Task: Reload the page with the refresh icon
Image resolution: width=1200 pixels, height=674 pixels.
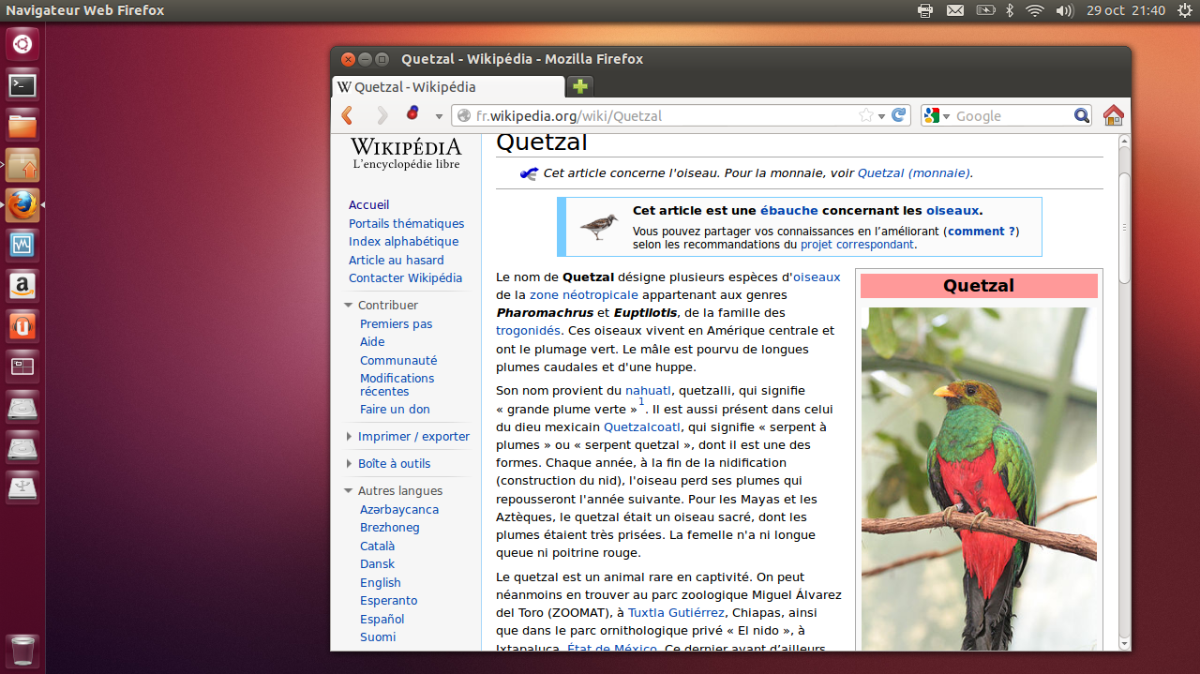Action: (x=899, y=115)
